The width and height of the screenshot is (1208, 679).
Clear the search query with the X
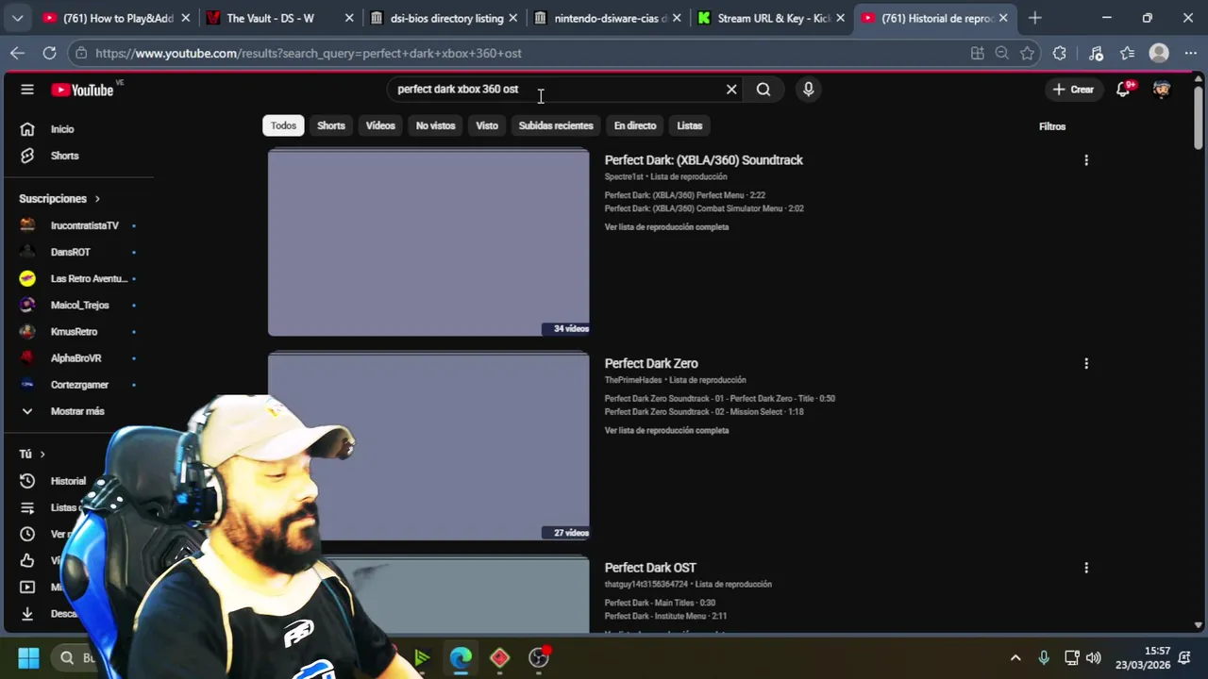pyautogui.click(x=731, y=90)
